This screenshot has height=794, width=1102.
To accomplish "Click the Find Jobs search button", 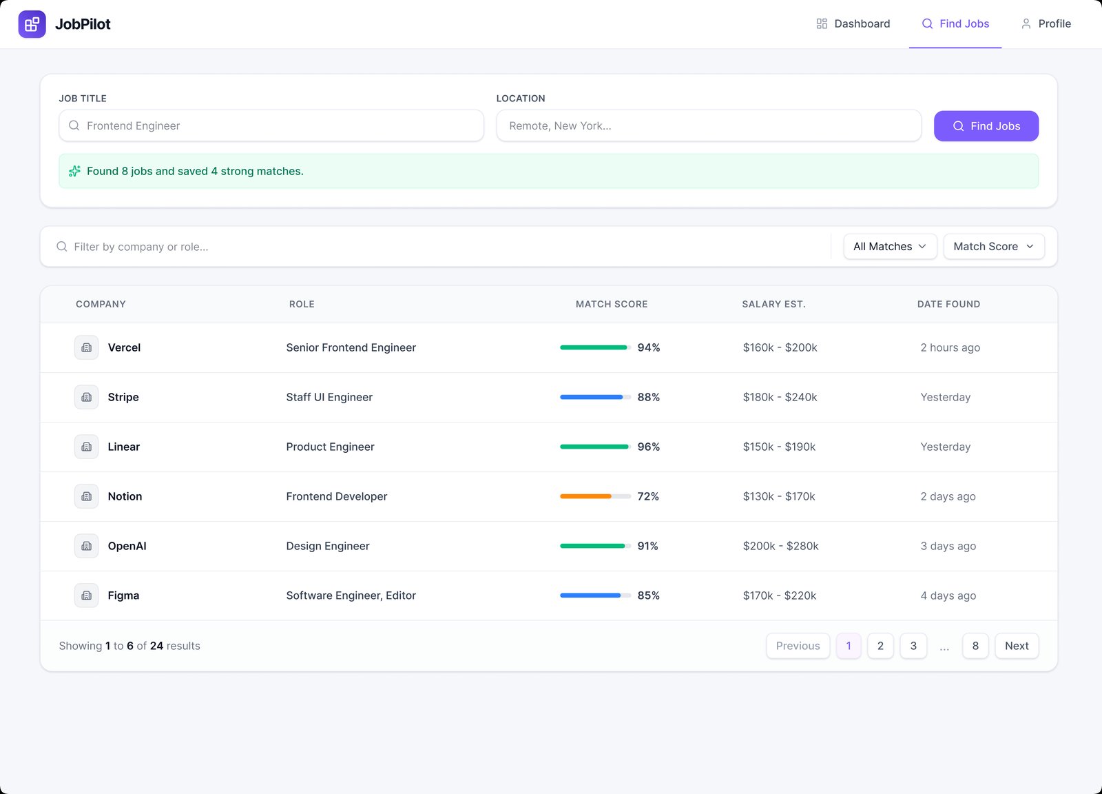I will pos(986,126).
